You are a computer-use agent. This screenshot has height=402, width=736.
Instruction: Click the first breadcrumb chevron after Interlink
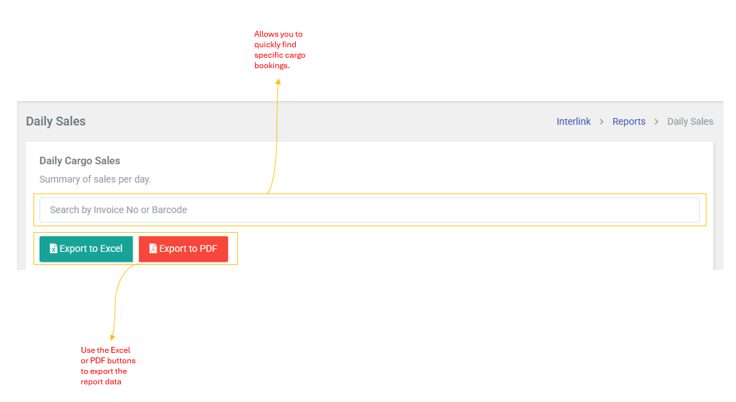coord(601,122)
